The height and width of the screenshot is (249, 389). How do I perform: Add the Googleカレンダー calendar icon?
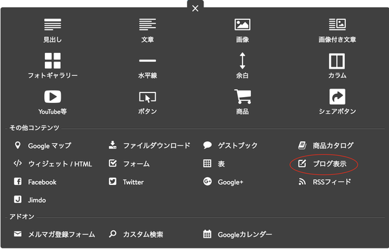[x=207, y=234]
